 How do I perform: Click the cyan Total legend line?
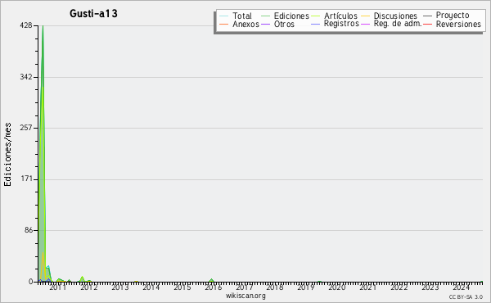(x=224, y=16)
